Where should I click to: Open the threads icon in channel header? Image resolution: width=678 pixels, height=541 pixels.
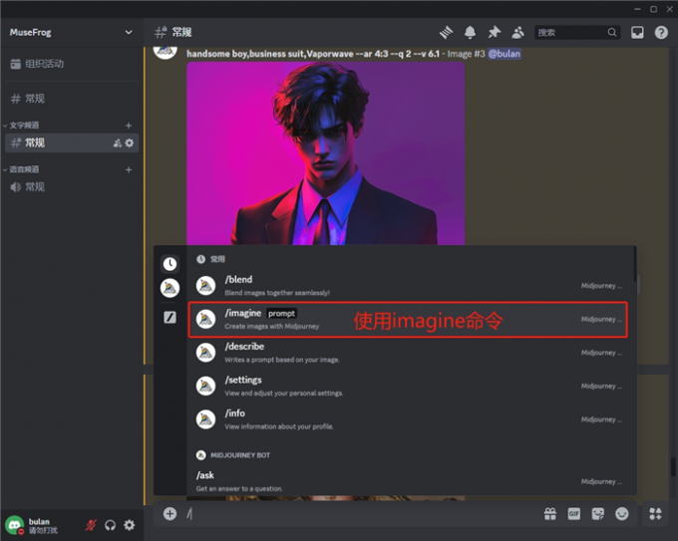(446, 32)
